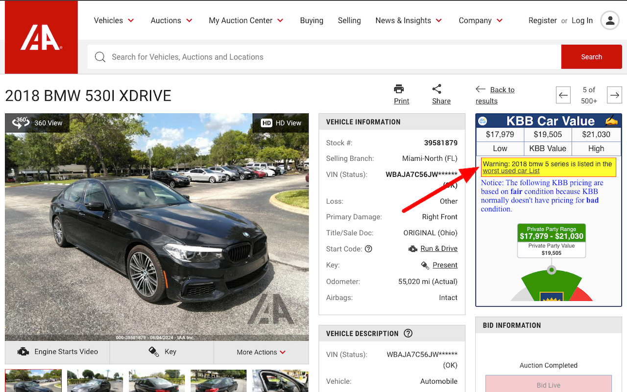Click the Bid Live button

click(548, 385)
